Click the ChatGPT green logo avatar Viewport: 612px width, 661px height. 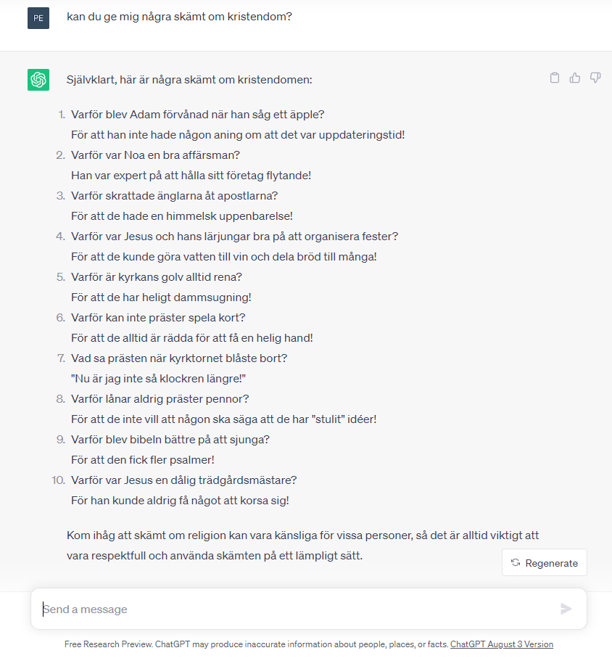(x=38, y=80)
